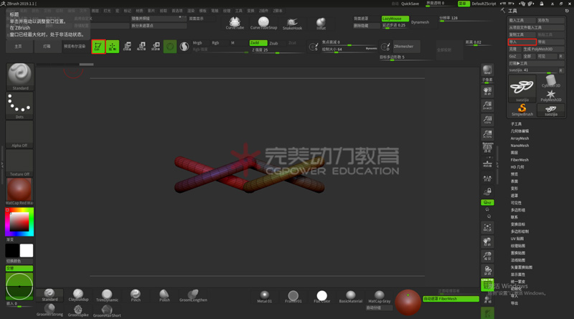
Task: Select the CurveTube brush icon
Action: [x=235, y=23]
